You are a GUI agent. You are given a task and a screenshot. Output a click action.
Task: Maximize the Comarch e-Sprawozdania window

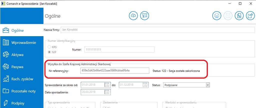point(240,3)
